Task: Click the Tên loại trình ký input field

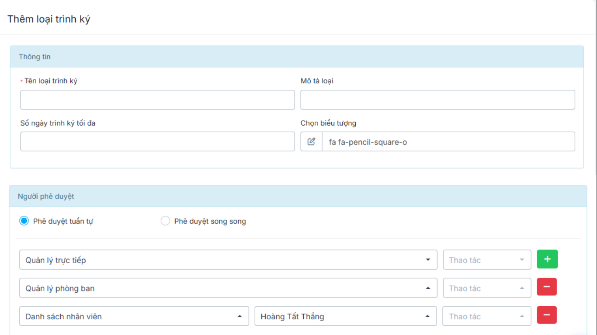Action: click(157, 100)
